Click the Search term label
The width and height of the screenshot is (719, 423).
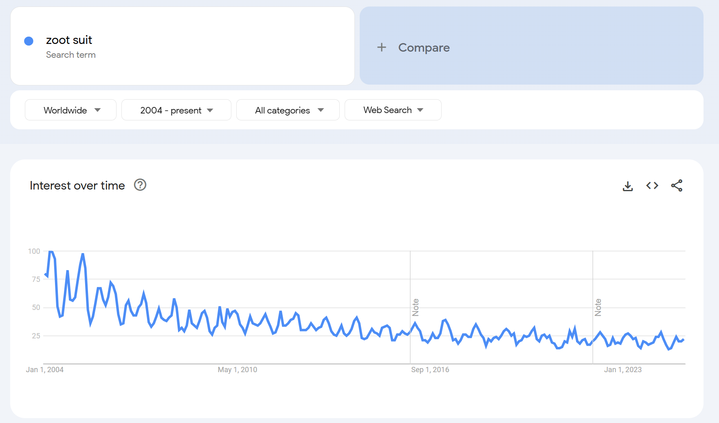point(71,55)
